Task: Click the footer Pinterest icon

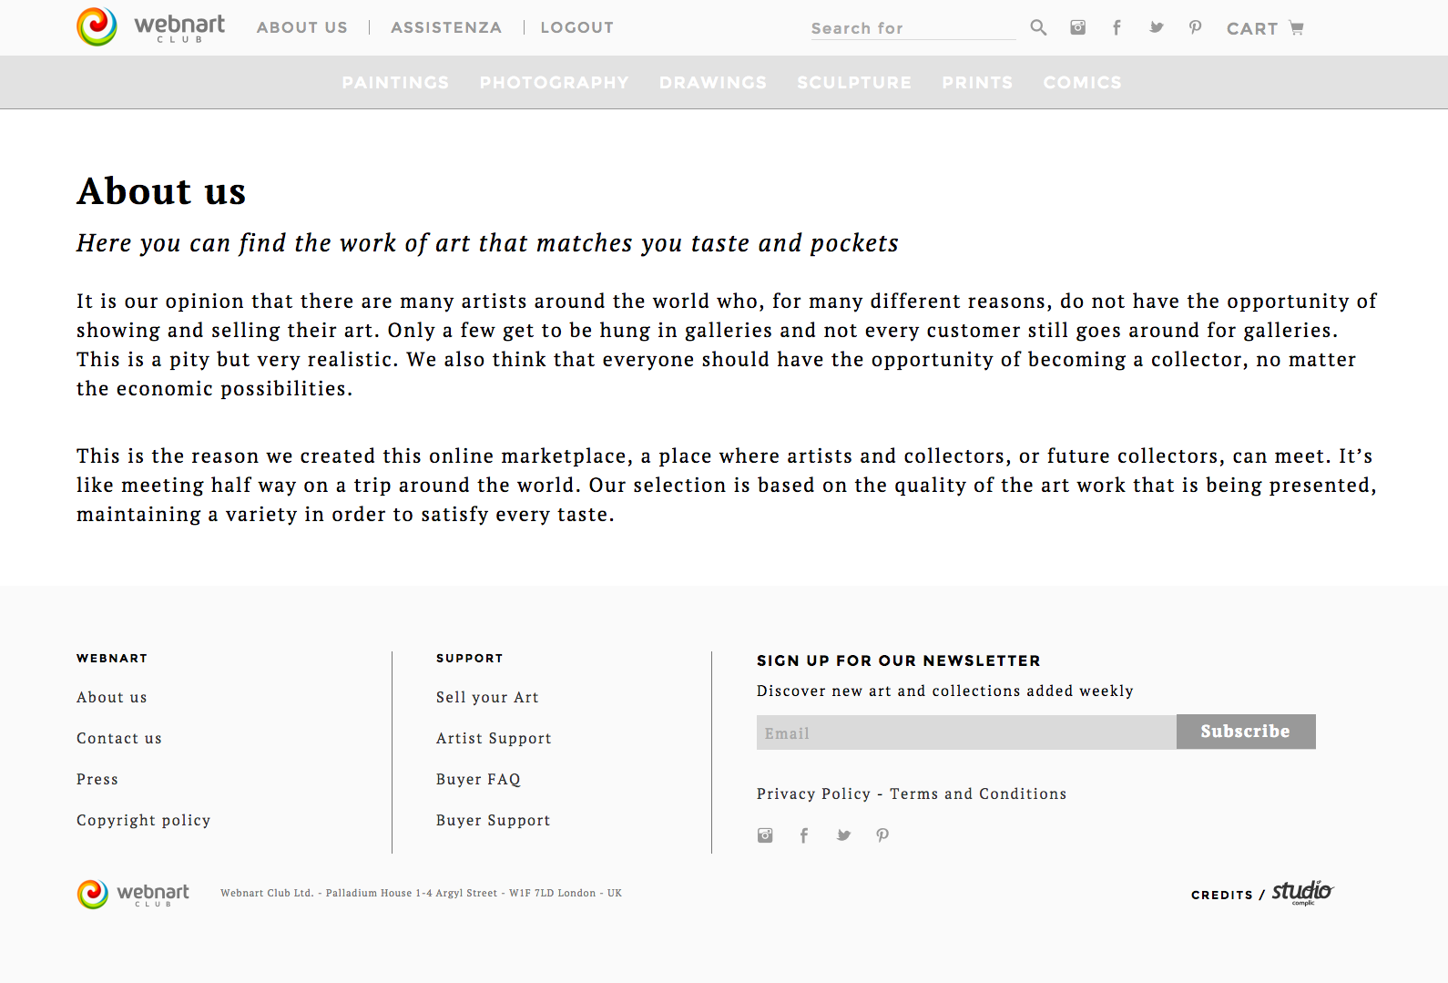Action: (882, 835)
